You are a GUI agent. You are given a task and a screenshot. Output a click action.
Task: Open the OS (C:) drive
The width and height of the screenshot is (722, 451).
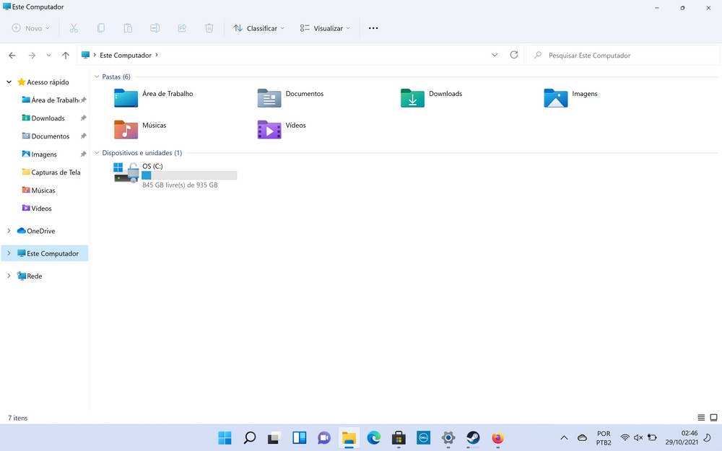coord(126,172)
